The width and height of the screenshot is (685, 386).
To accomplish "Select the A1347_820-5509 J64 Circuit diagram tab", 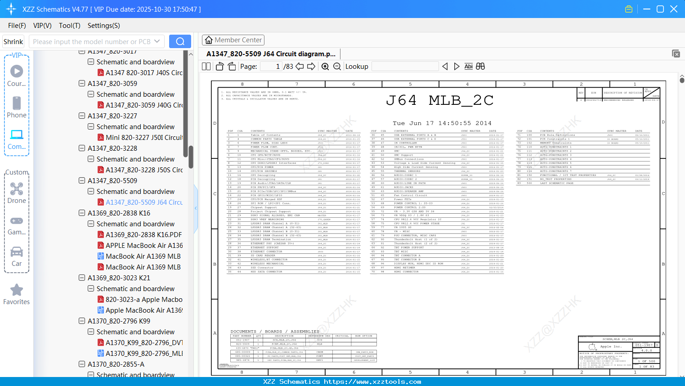I will (x=271, y=54).
